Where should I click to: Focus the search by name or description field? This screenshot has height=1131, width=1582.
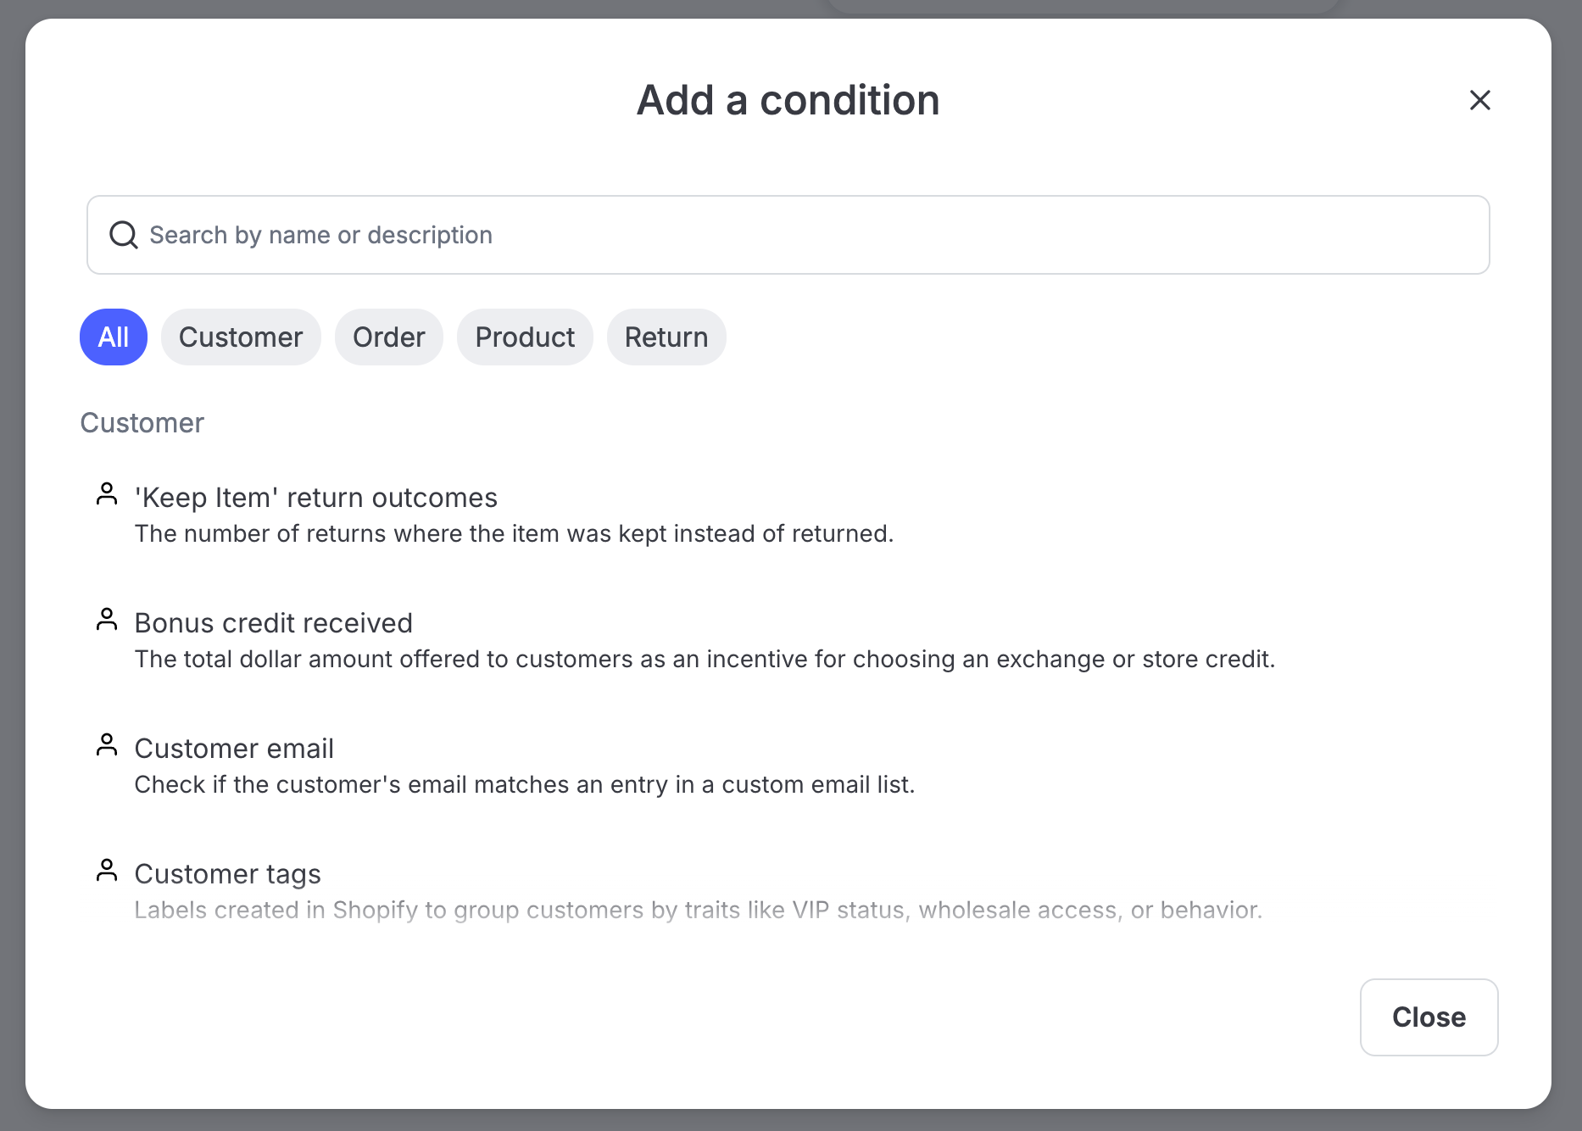coord(788,235)
